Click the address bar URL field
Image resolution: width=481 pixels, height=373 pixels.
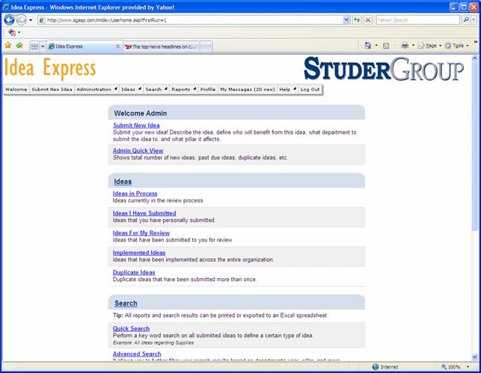coord(190,20)
